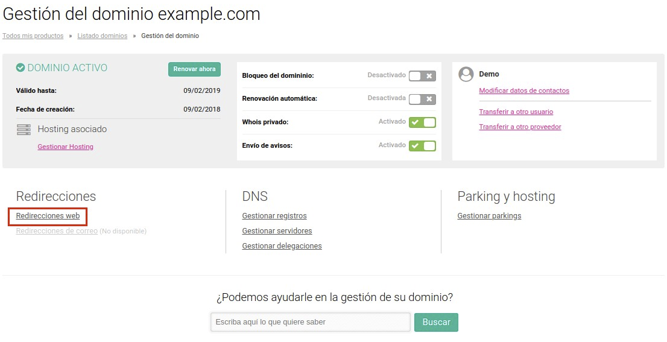Click Transferir a otro proveedor
The width and height of the screenshot is (667, 342).
click(x=520, y=127)
